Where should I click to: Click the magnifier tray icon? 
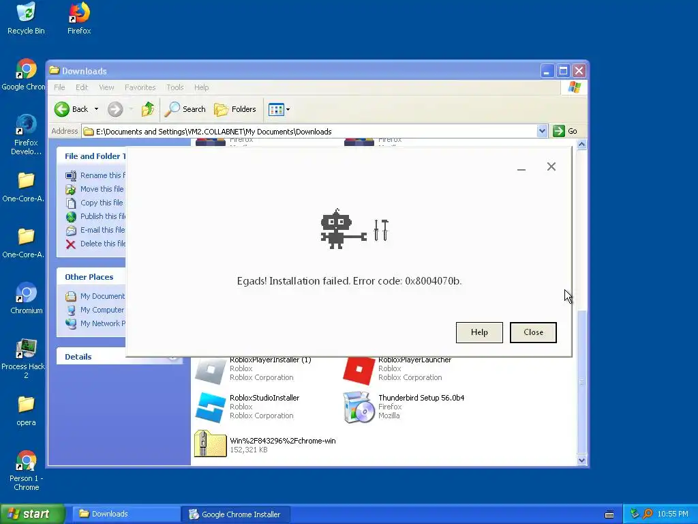(648, 514)
